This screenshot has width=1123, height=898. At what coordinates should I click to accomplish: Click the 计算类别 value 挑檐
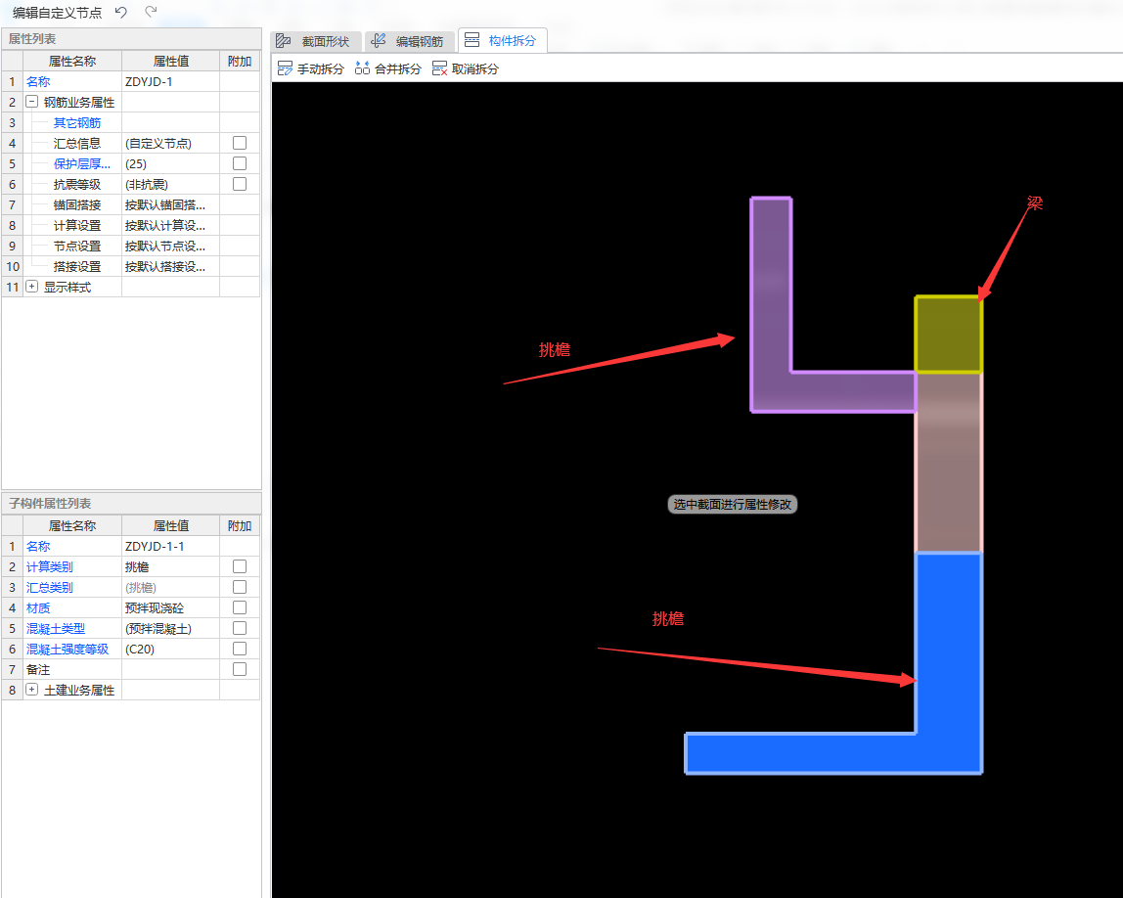coord(170,567)
